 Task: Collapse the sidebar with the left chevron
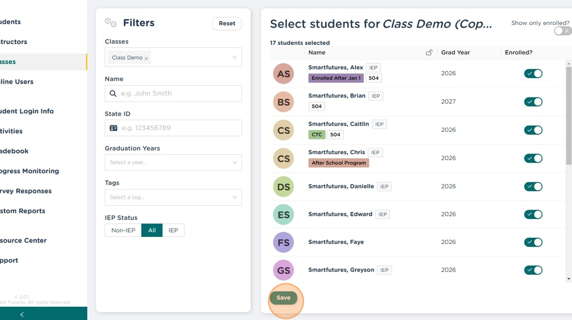point(22,314)
